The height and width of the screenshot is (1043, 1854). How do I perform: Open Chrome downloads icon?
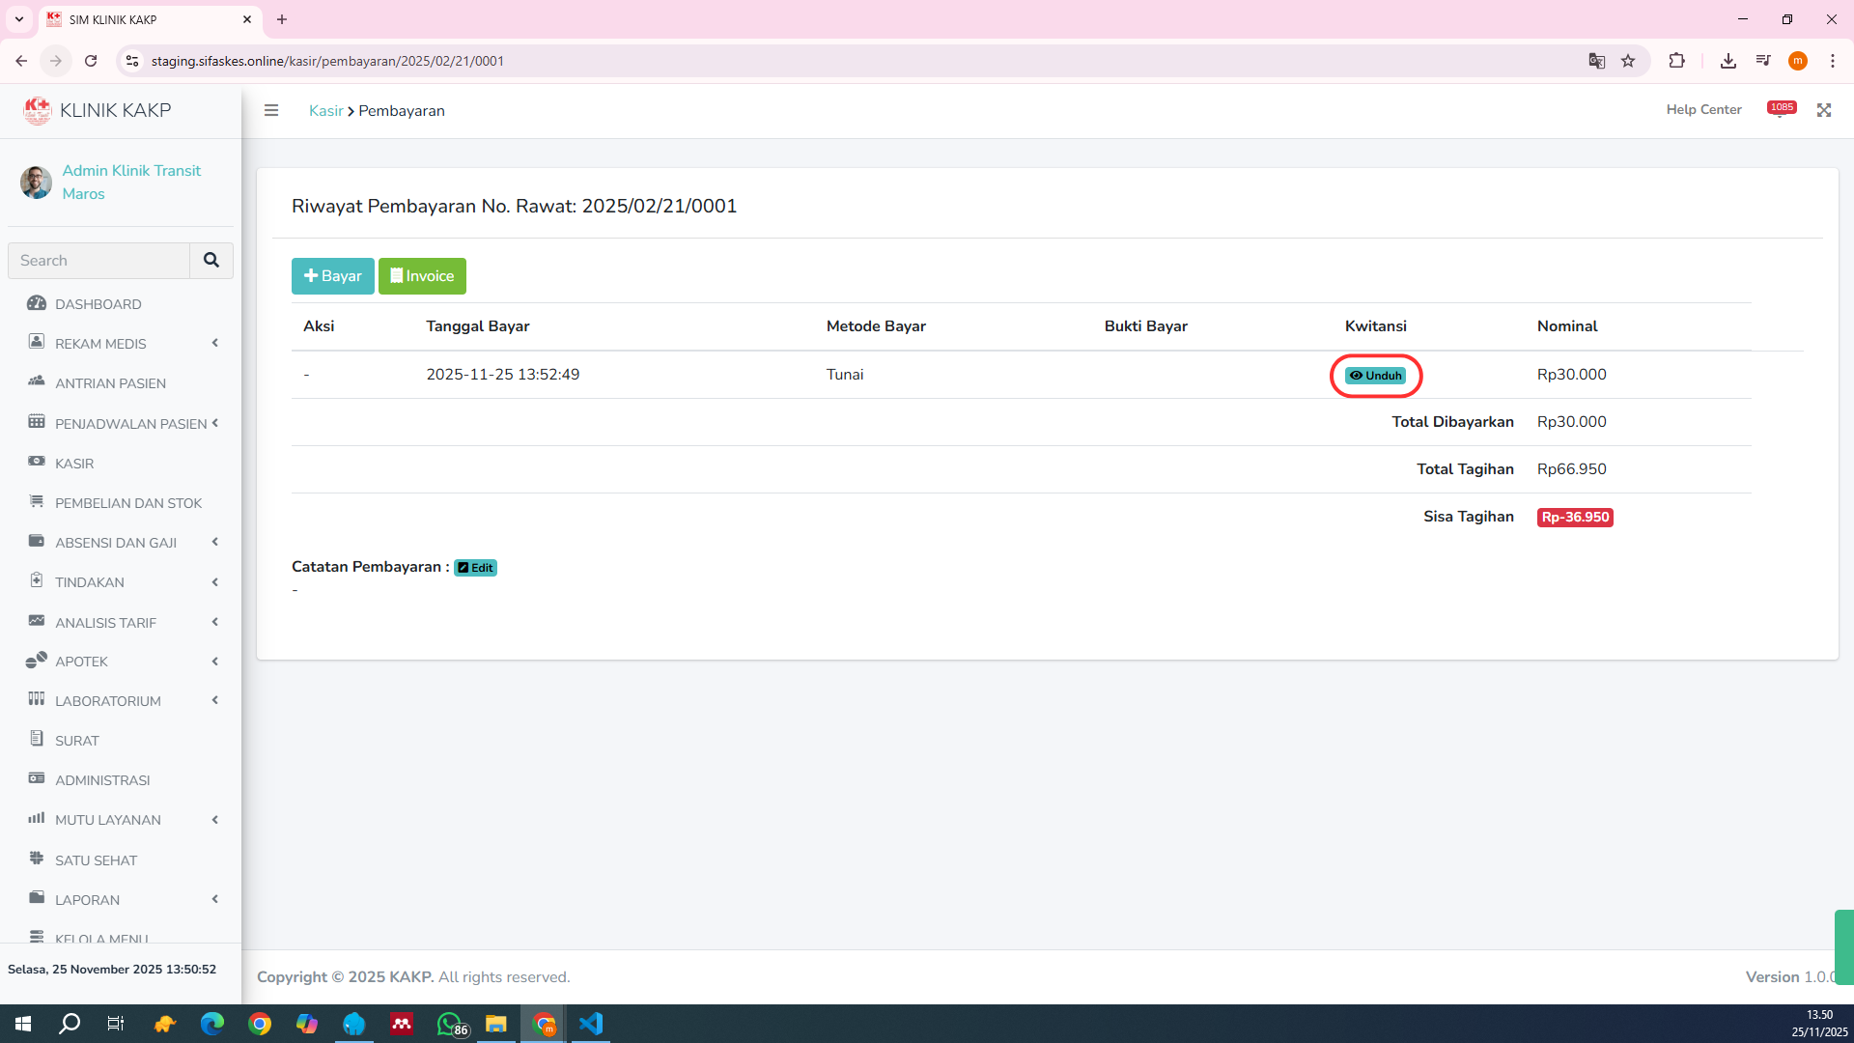[1728, 61]
